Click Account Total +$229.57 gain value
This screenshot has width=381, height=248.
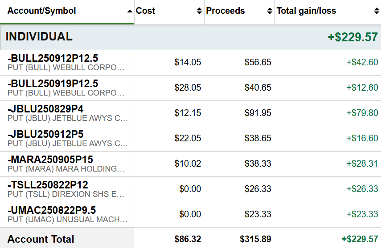(x=360, y=239)
